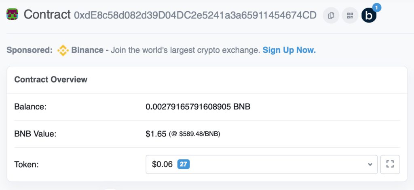This screenshot has height=190, width=414.
Task: Copy the contract address to clipboard
Action: coord(331,16)
